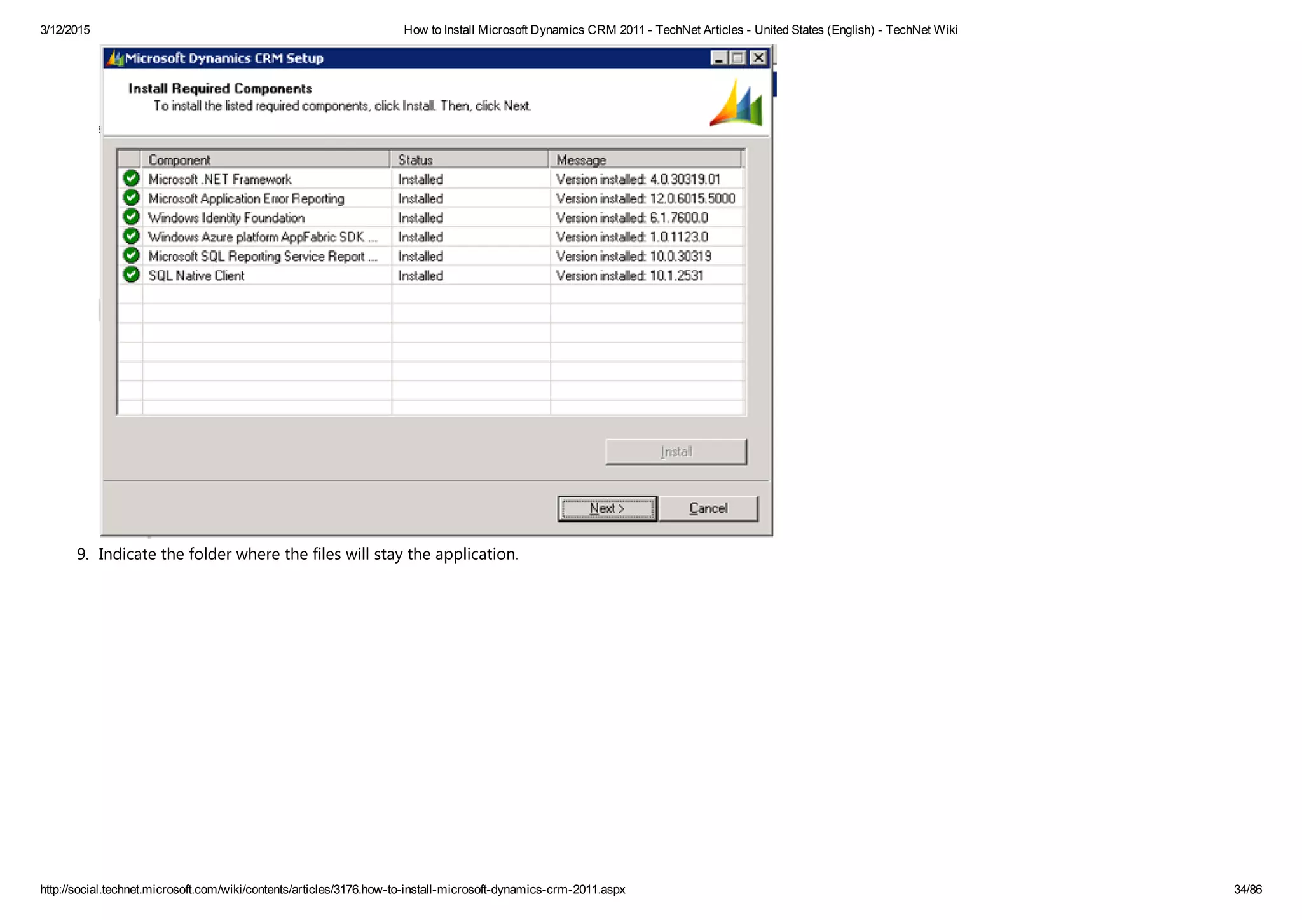Click the Status column header
The image size is (1302, 920).
pyautogui.click(x=469, y=159)
